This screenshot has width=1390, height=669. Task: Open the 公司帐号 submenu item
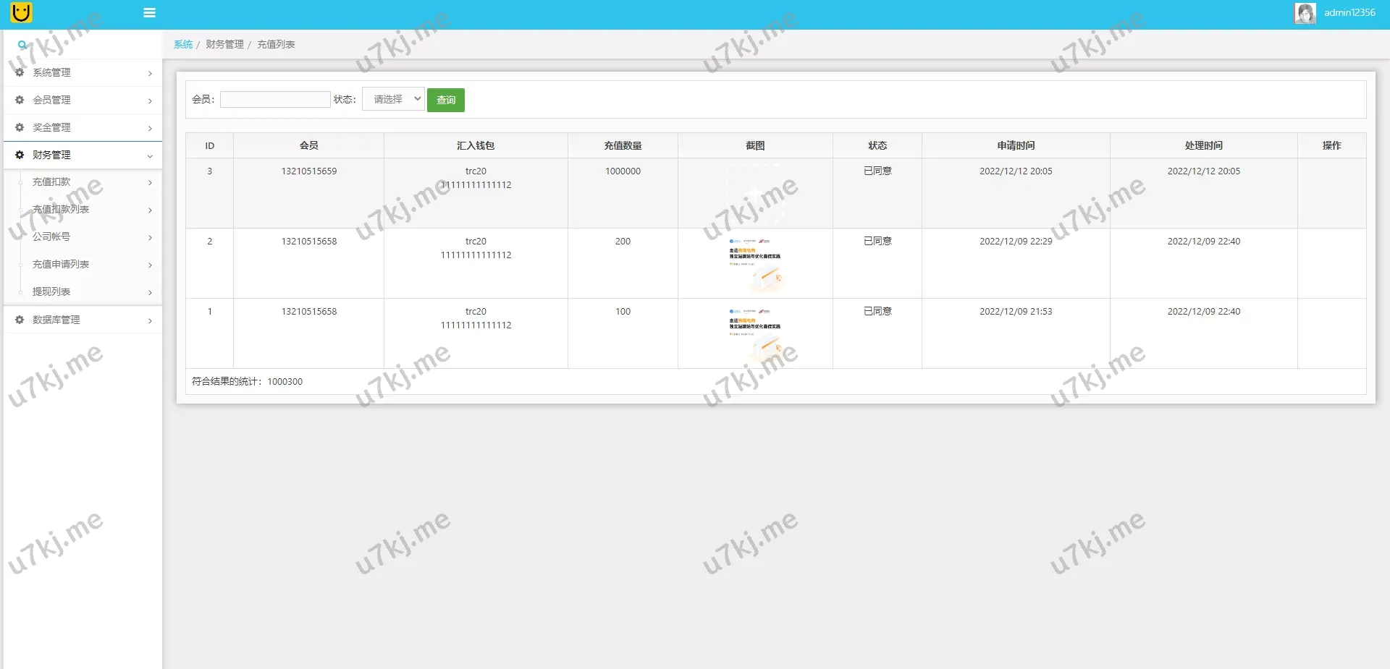pos(51,237)
